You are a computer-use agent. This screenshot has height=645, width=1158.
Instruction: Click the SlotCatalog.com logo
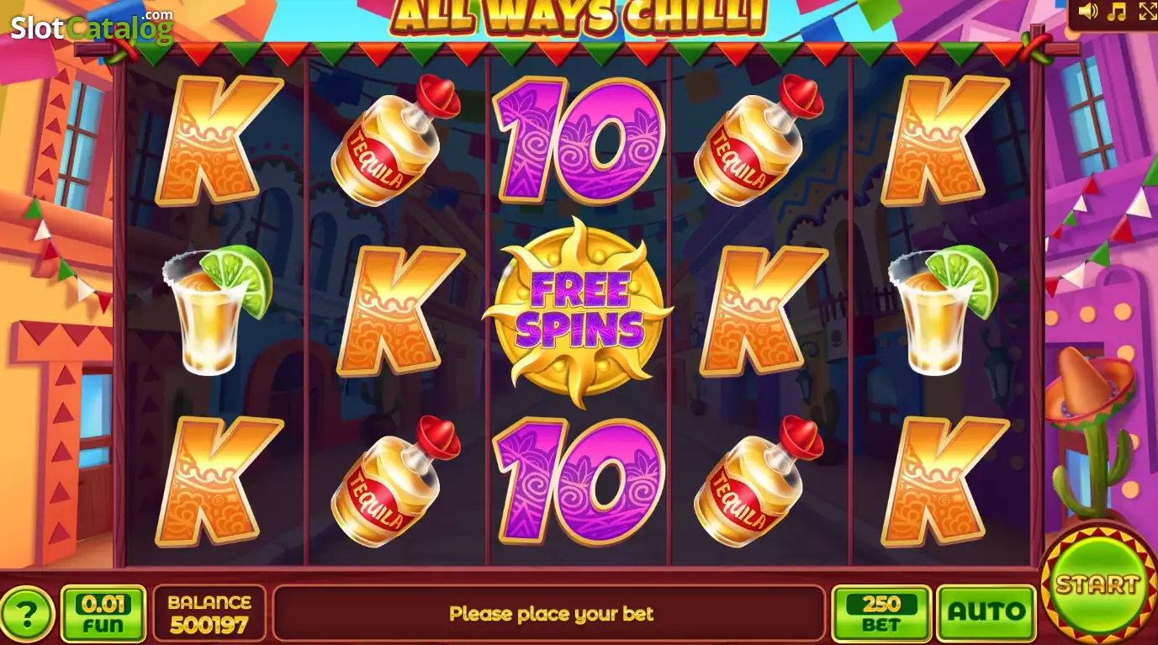coord(92,28)
